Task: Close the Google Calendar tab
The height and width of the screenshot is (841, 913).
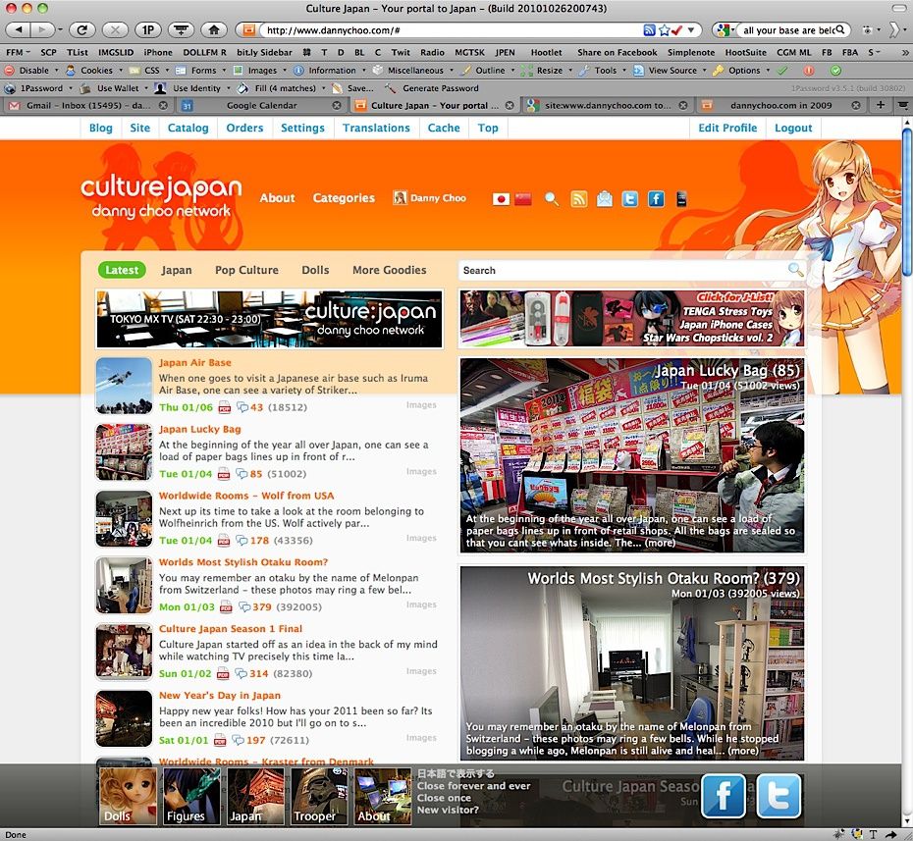Action: [x=337, y=105]
